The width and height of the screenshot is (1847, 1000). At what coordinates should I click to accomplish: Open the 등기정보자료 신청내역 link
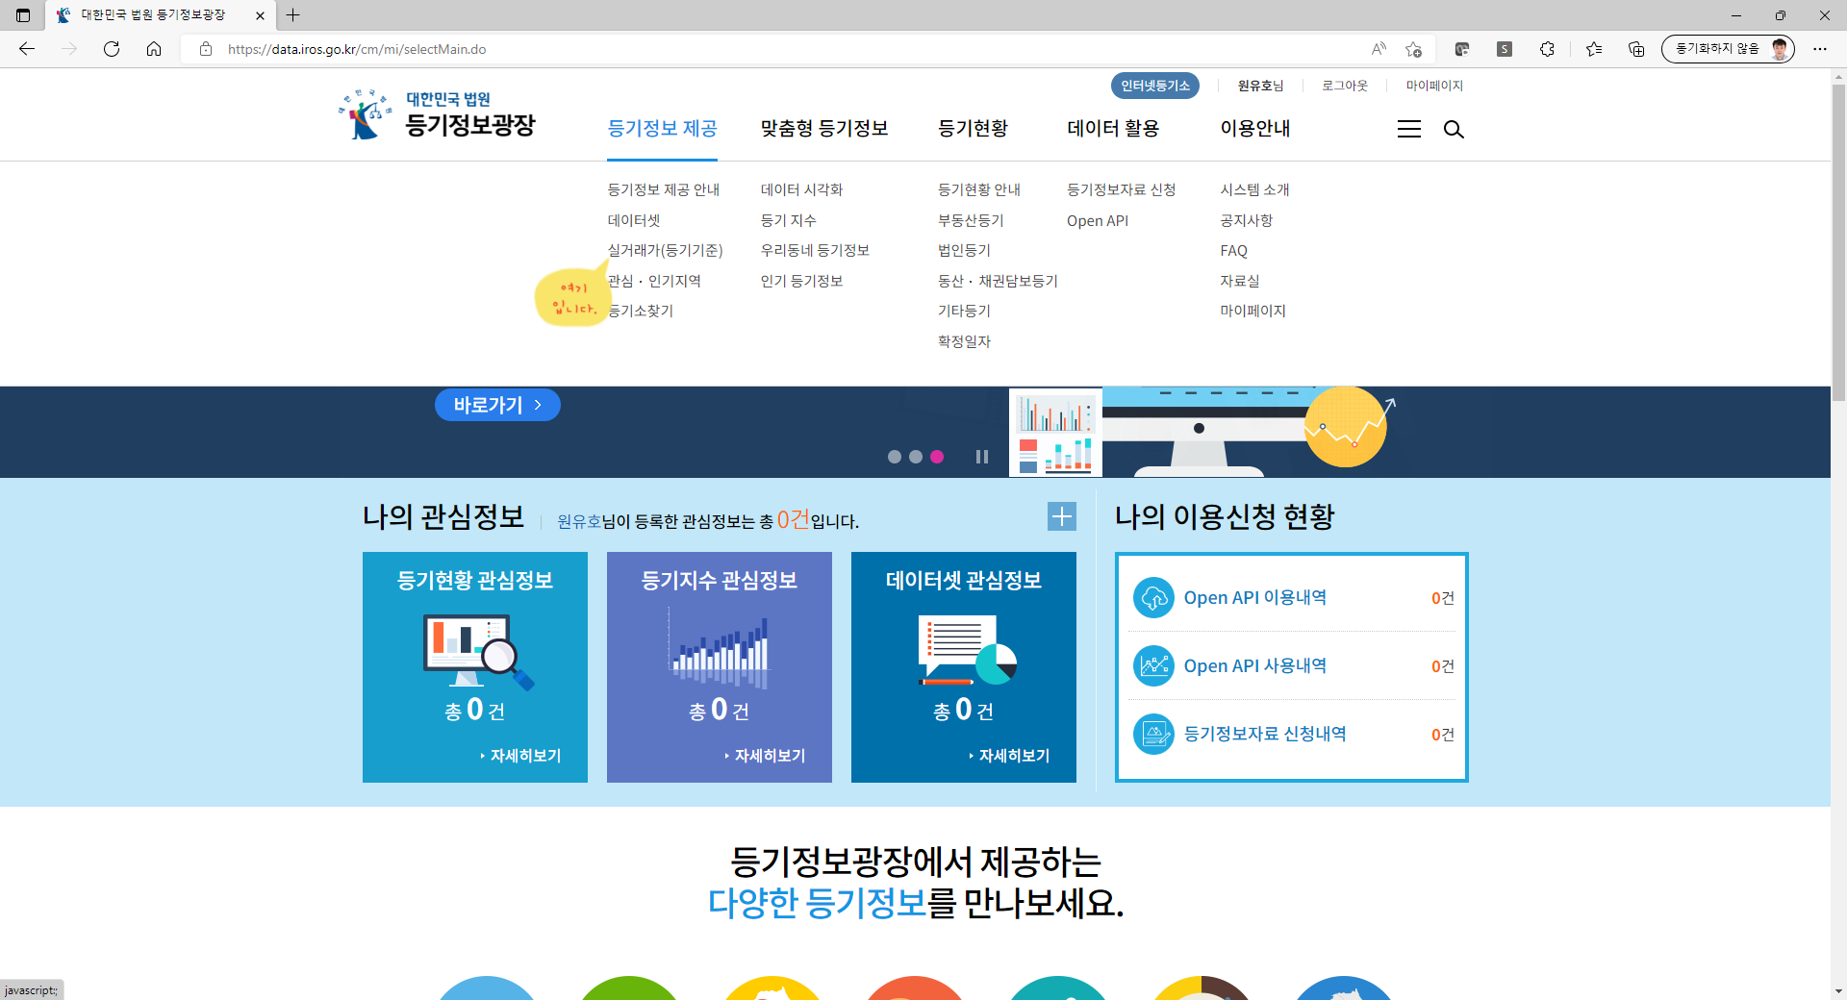(x=1265, y=735)
